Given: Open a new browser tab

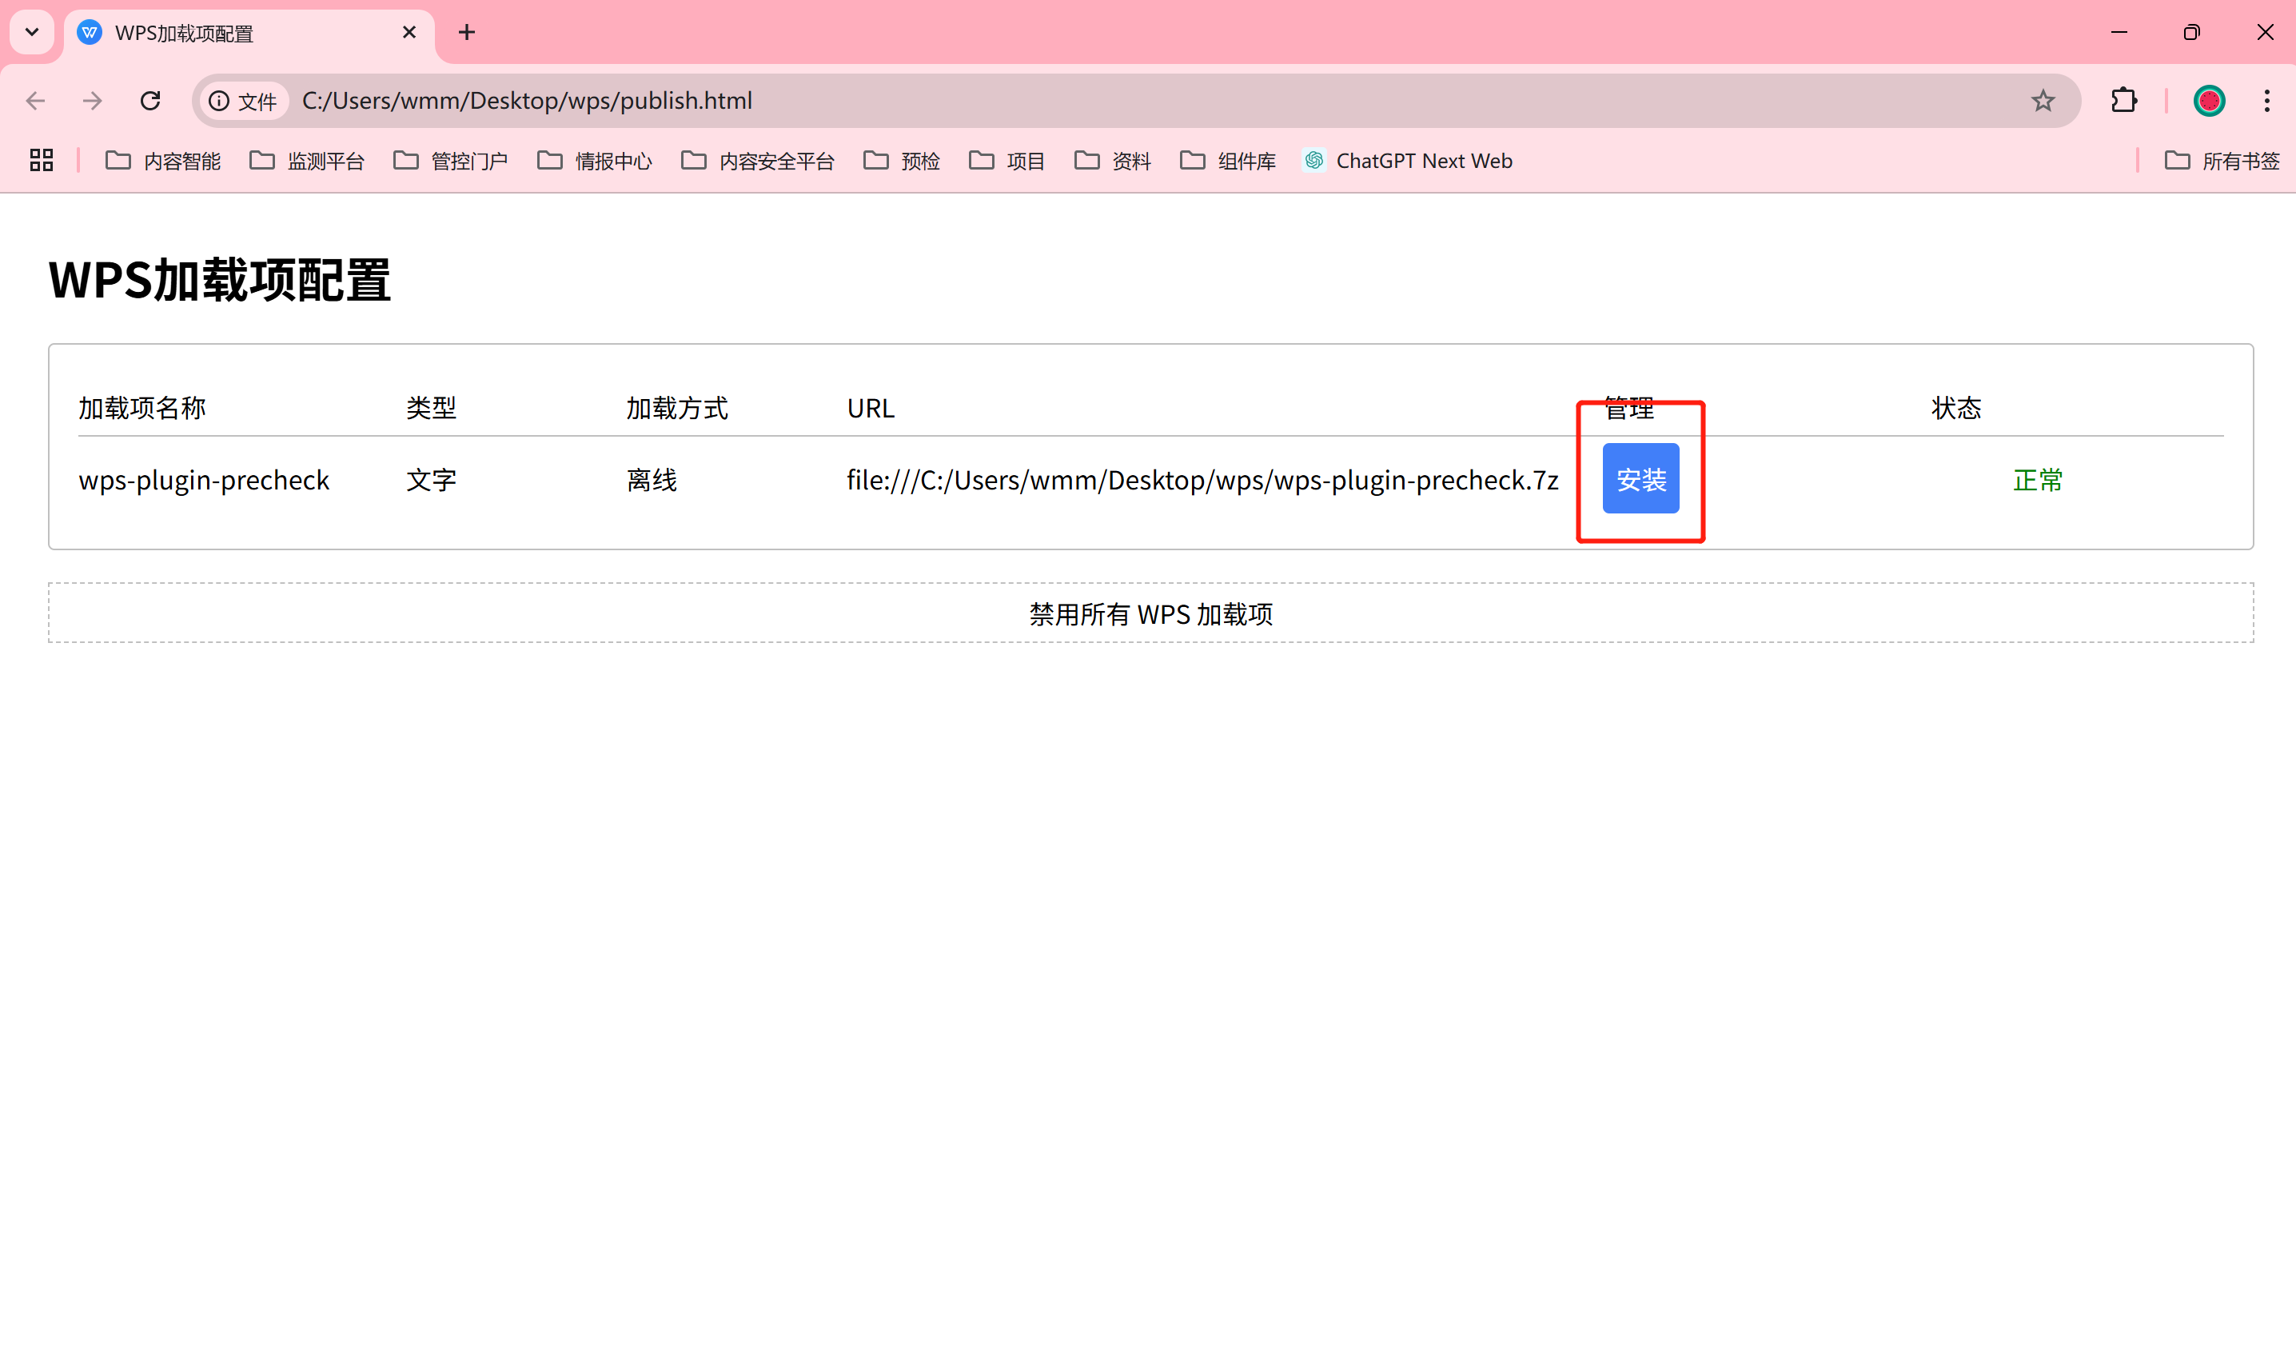Looking at the screenshot, I should point(467,32).
